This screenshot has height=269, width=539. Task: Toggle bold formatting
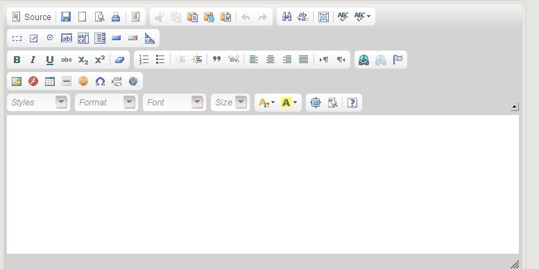pyautogui.click(x=17, y=60)
